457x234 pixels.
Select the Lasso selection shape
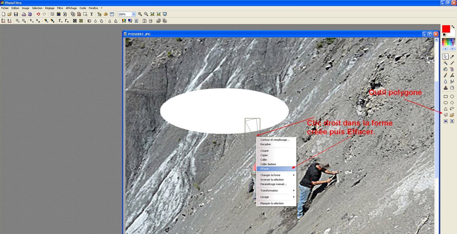[452, 109]
